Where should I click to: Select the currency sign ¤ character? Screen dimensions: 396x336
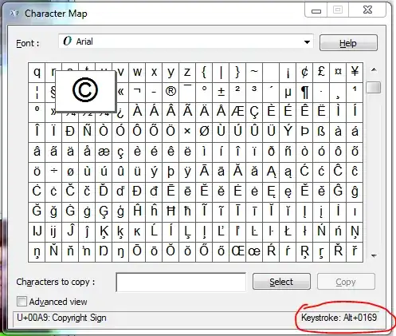338,72
